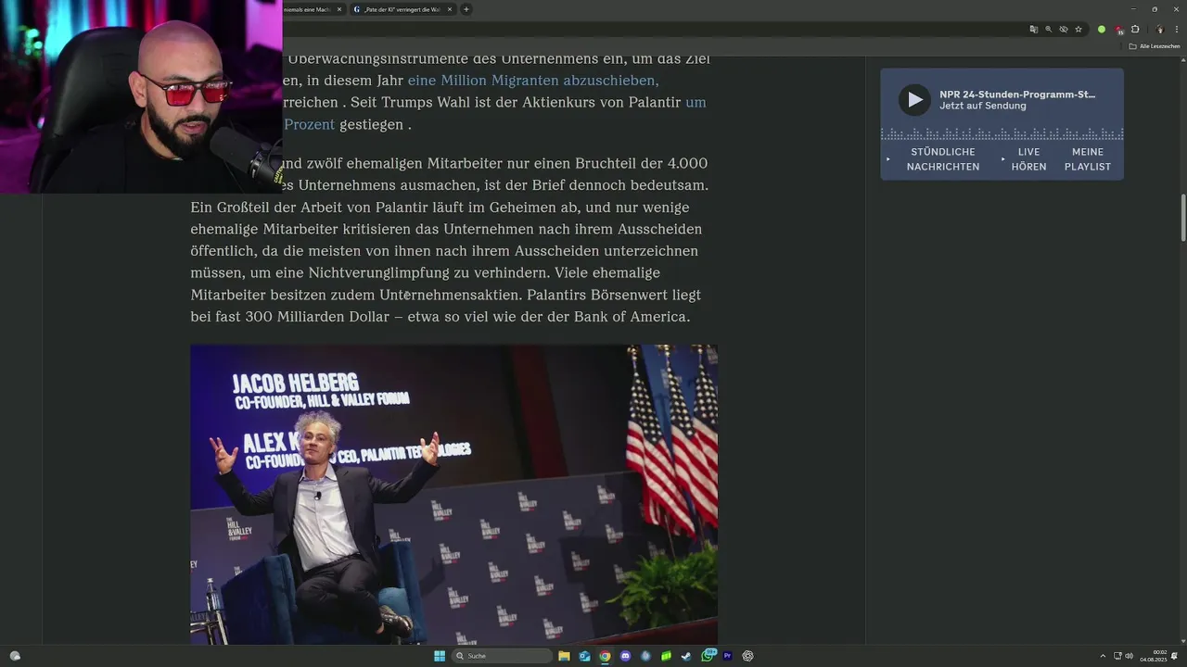1187x667 pixels.
Task: Select Live Hören in NPR player
Action: click(1028, 159)
